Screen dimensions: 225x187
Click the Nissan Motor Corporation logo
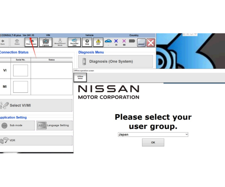coord(109,92)
